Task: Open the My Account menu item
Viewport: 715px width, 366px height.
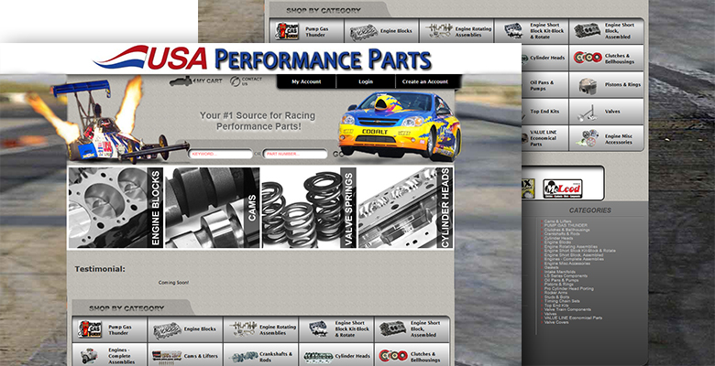Action: pyautogui.click(x=306, y=81)
